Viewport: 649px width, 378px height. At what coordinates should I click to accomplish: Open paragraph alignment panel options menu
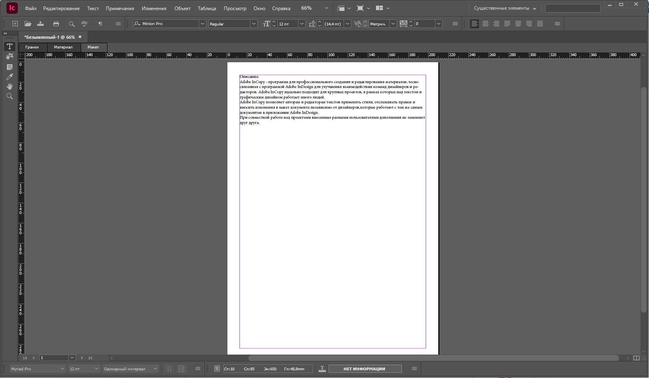pyautogui.click(x=557, y=24)
